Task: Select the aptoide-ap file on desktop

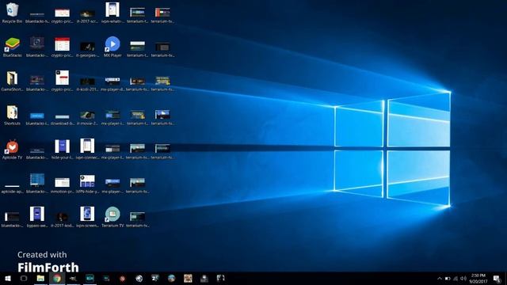Action: coord(13,188)
